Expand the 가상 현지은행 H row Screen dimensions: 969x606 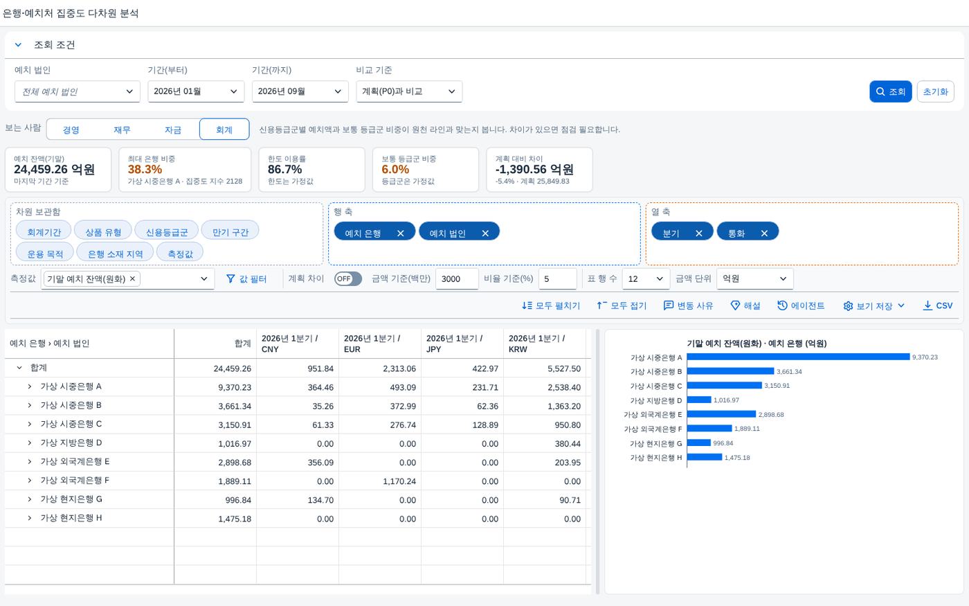tap(30, 518)
